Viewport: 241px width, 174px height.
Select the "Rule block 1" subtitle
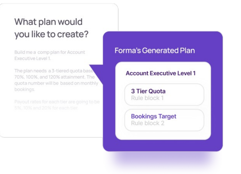147,98
